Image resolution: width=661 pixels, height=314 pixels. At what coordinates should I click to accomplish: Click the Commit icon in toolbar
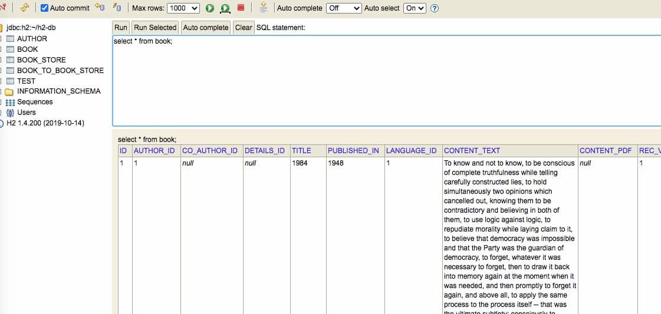[x=117, y=8]
